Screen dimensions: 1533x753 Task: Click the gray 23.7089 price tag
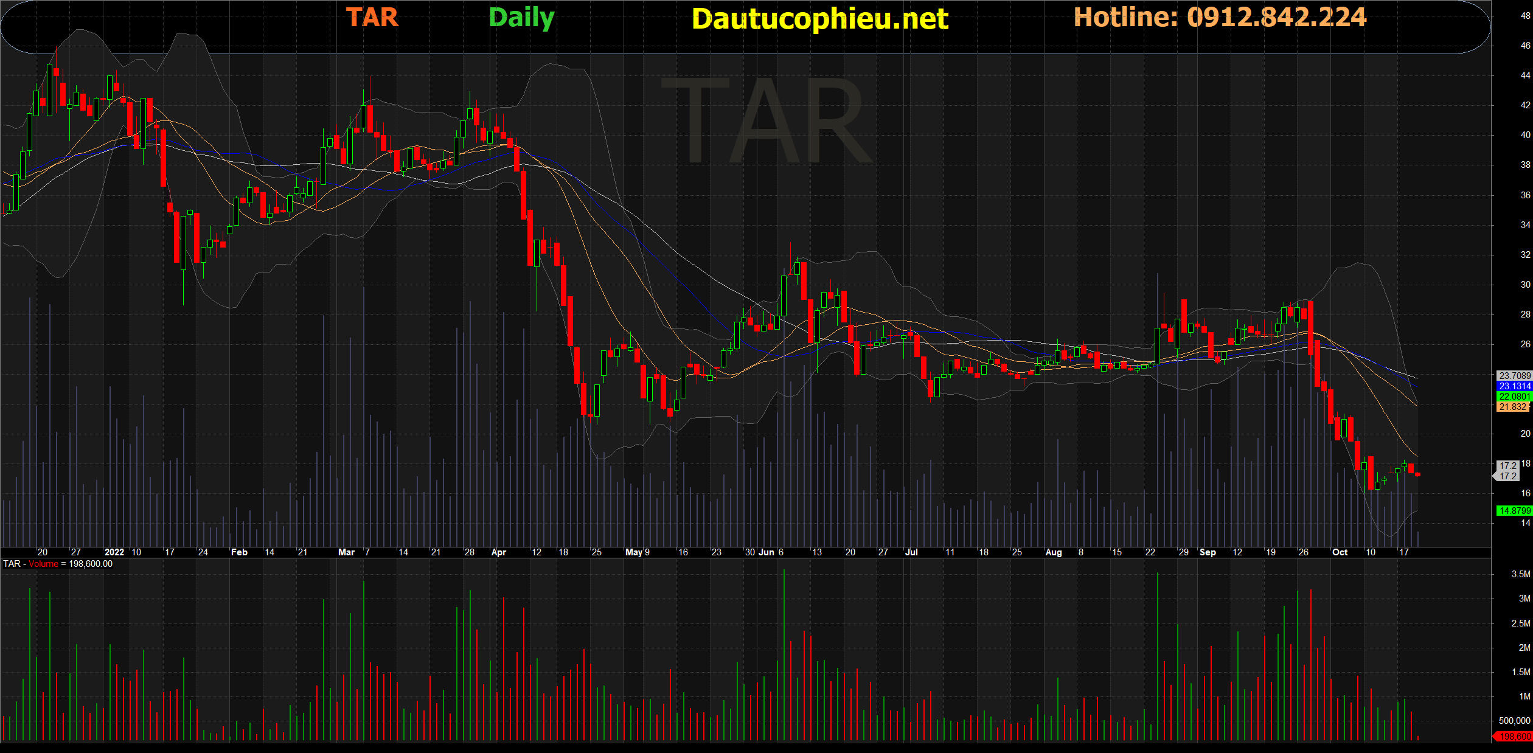click(1514, 376)
